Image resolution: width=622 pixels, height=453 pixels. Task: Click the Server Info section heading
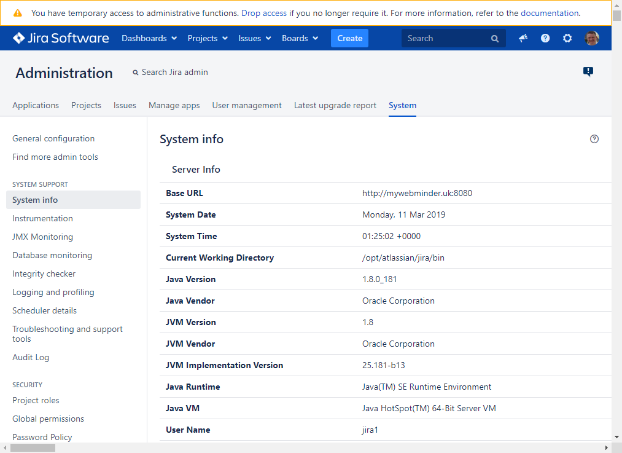click(x=196, y=170)
